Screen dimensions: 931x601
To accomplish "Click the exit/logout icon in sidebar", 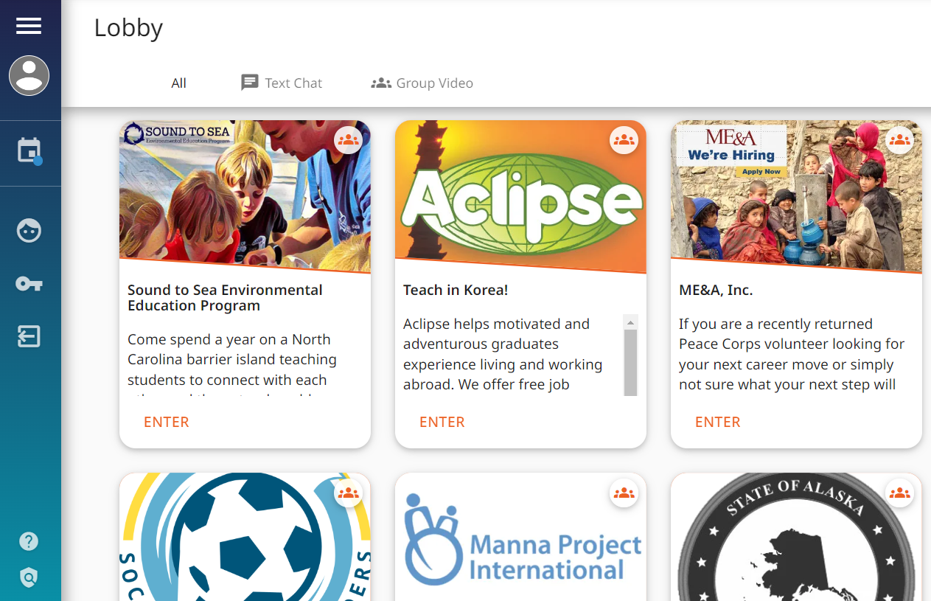I will point(29,336).
